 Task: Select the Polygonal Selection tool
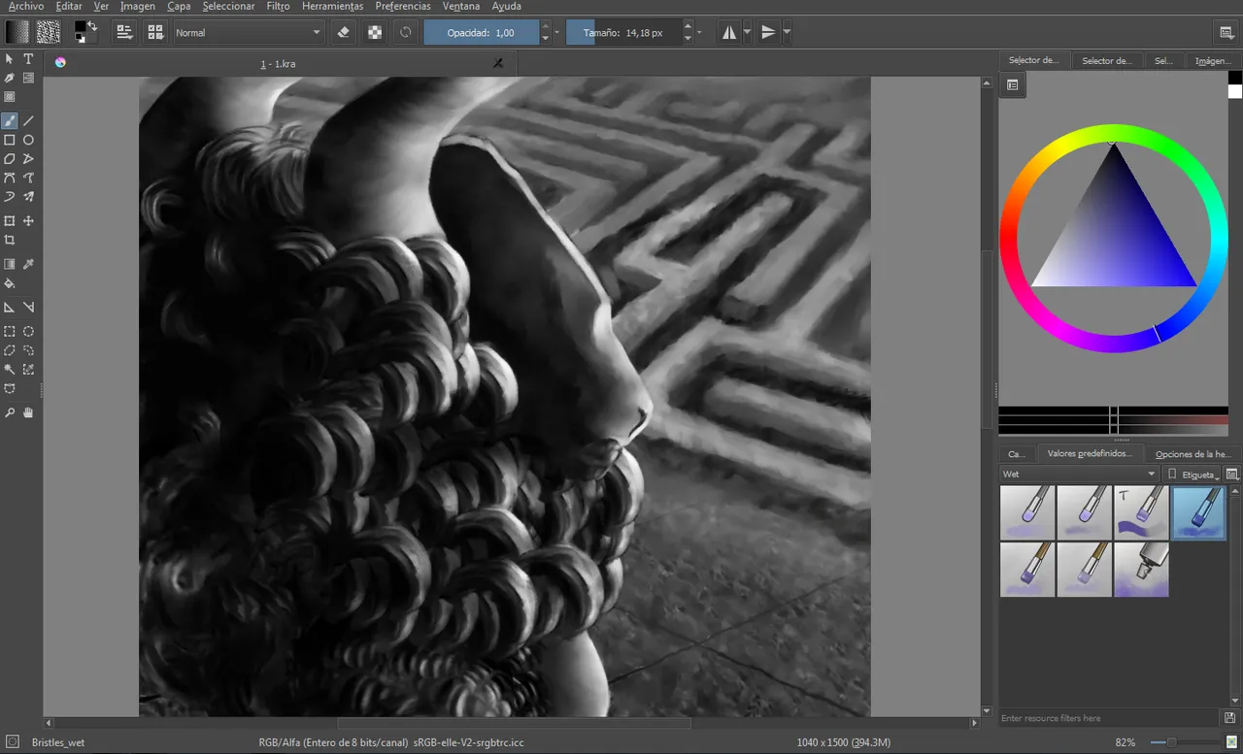tap(10, 350)
